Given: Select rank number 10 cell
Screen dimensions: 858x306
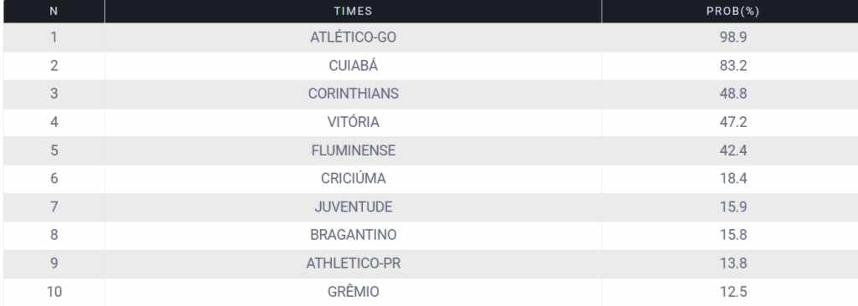Looking at the screenshot, I should point(54,292).
